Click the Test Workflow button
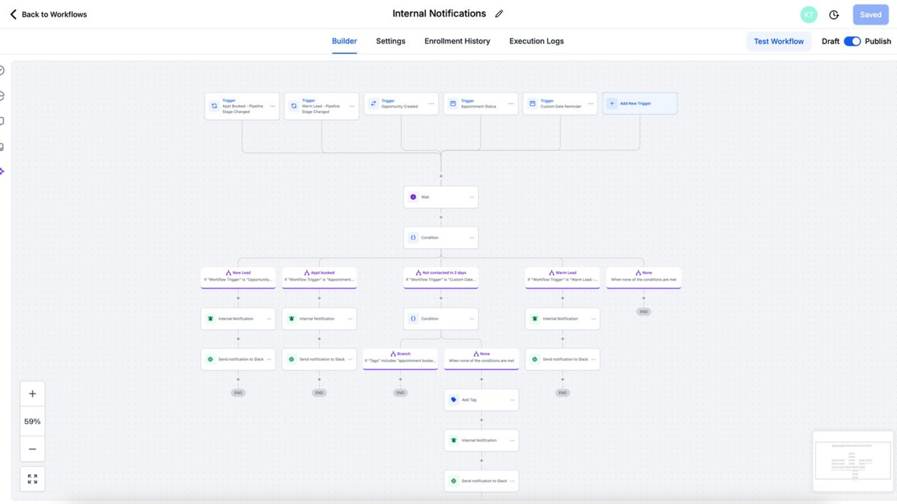Screen dimensions: 897x504 coord(778,41)
